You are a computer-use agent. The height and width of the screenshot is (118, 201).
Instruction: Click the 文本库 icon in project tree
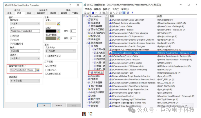coord(89,79)
